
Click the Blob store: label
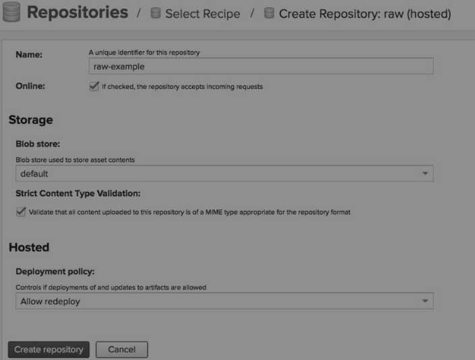point(38,144)
